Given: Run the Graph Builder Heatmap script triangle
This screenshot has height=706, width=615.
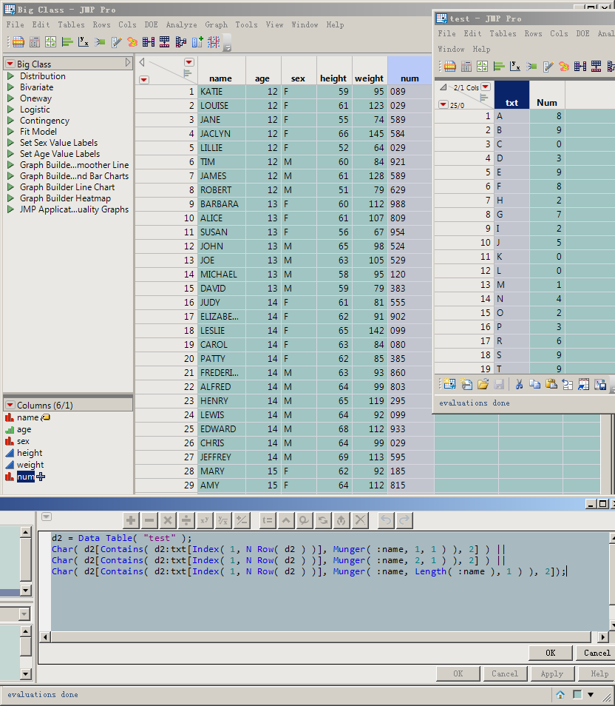Looking at the screenshot, I should point(10,198).
